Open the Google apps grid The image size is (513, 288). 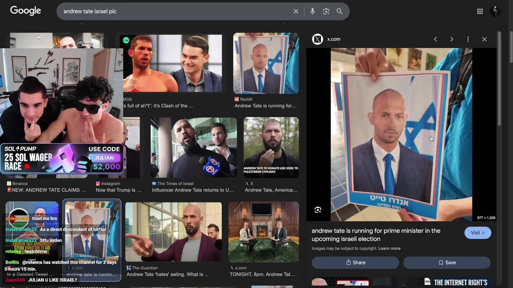(x=480, y=12)
